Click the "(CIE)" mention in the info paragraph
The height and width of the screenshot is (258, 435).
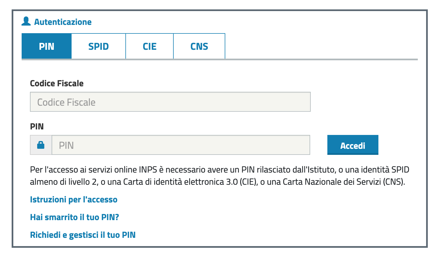(247, 182)
